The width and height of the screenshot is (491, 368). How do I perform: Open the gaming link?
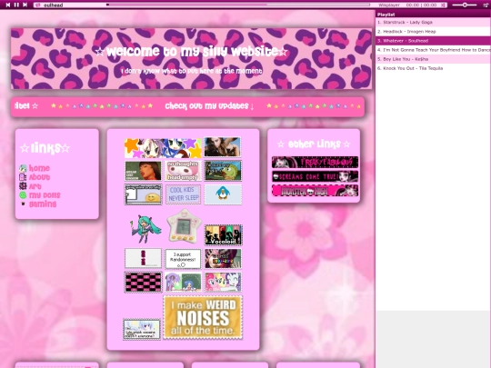43,204
